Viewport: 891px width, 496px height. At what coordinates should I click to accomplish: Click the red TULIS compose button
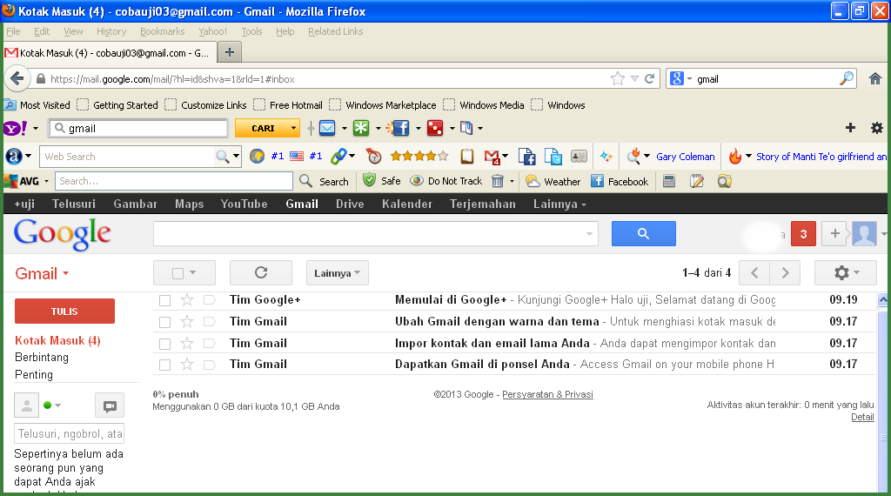(x=64, y=312)
